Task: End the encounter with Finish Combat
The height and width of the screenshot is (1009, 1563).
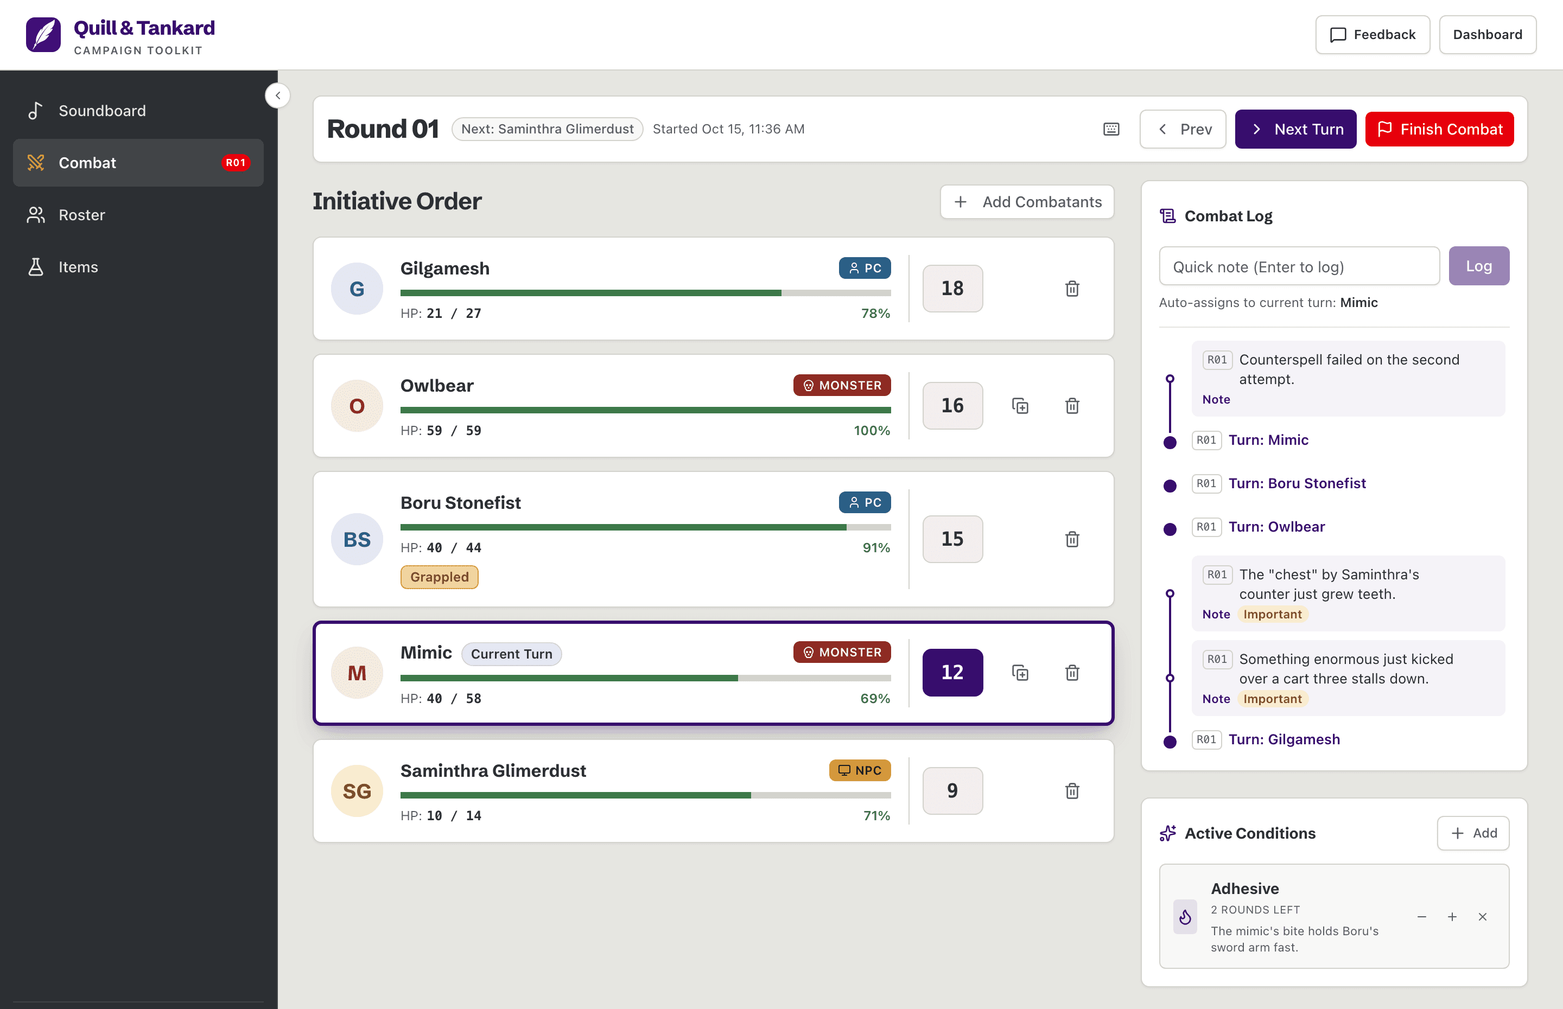Action: (1439, 129)
